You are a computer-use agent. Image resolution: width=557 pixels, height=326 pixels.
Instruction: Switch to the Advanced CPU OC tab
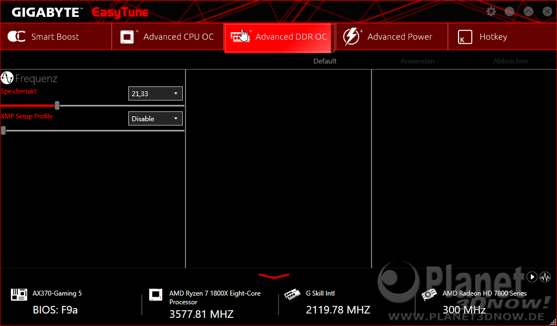coord(168,36)
